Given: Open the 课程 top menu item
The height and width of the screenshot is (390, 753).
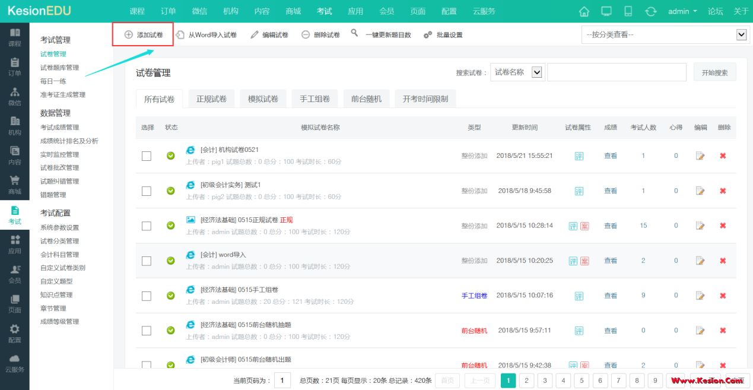Looking at the screenshot, I should (137, 11).
